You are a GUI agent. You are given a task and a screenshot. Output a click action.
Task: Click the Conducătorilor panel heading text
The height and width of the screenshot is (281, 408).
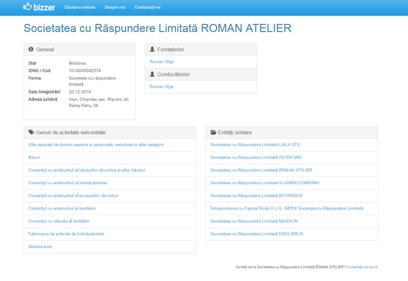click(174, 74)
